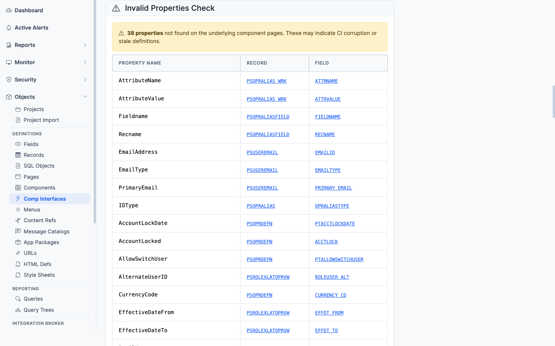This screenshot has width=555, height=346.
Task: Click the Content Refs signpost icon
Action: click(18, 220)
